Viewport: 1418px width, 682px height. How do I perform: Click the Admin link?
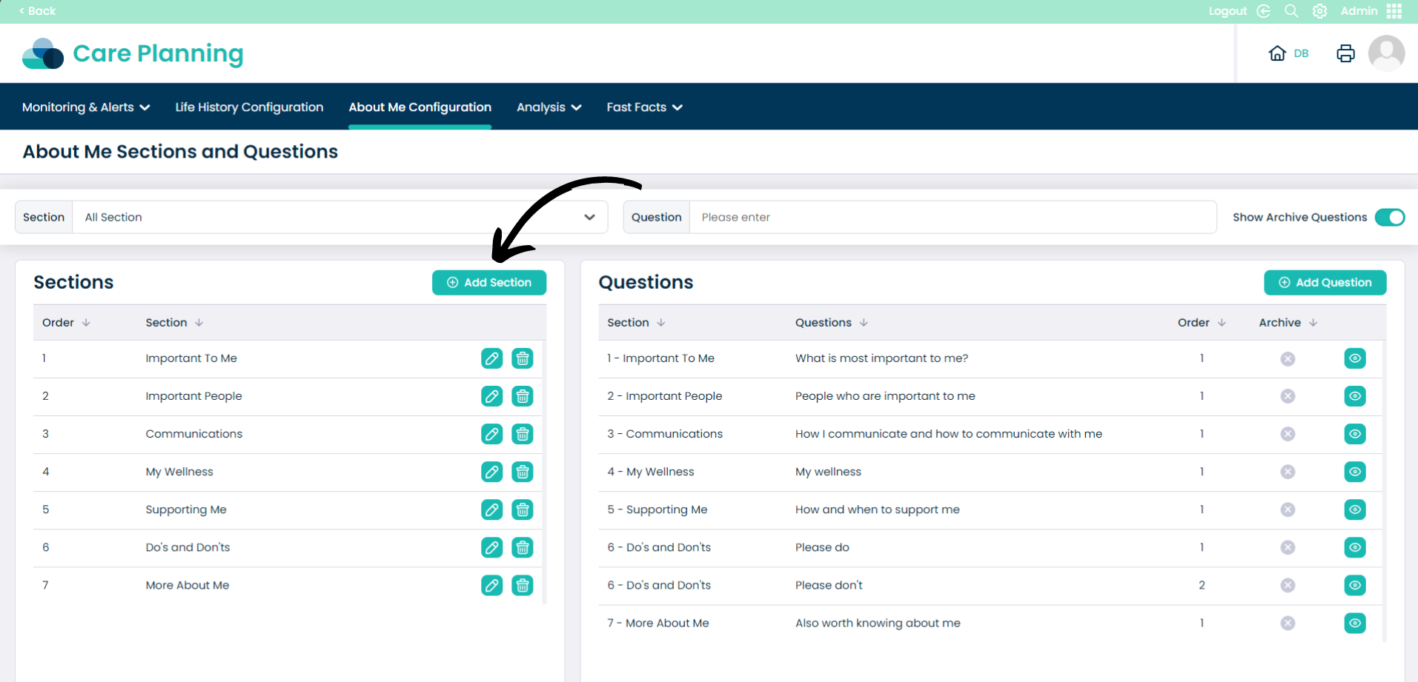tap(1359, 11)
